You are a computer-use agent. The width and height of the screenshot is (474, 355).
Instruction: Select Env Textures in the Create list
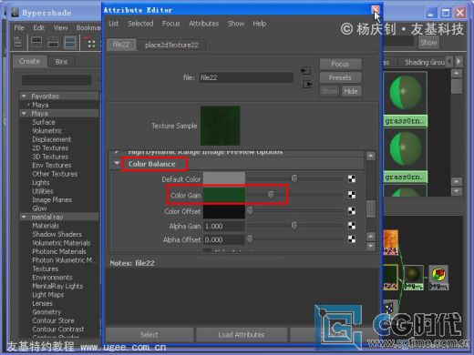[52, 166]
